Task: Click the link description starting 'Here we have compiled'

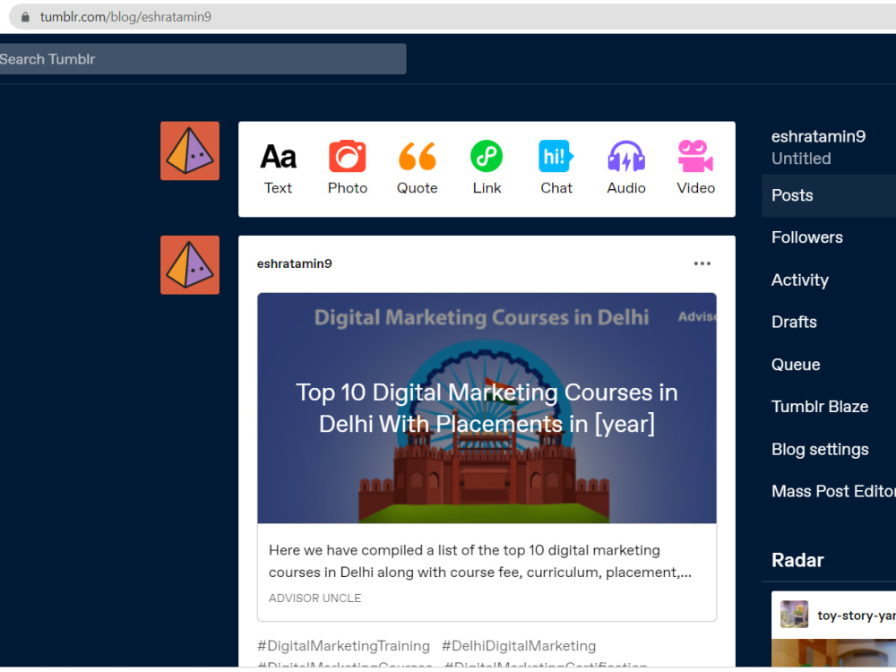Action: (x=480, y=561)
